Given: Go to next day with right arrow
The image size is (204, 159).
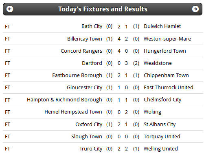Looking at the screenshot, I should [195, 9].
